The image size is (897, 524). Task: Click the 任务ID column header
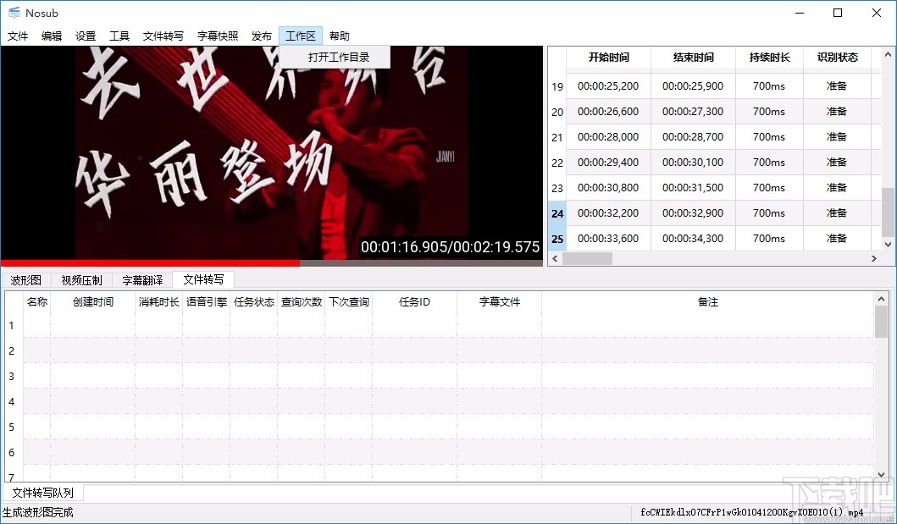coord(415,301)
